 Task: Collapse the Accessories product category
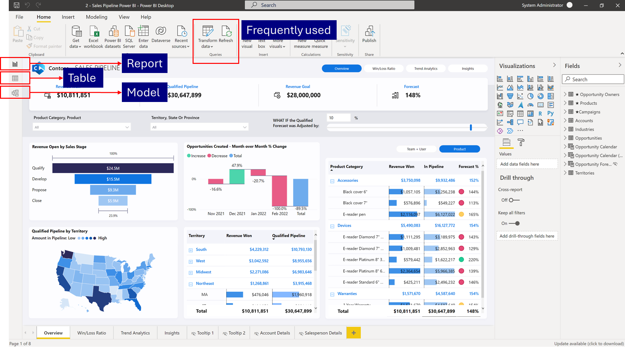pos(332,181)
